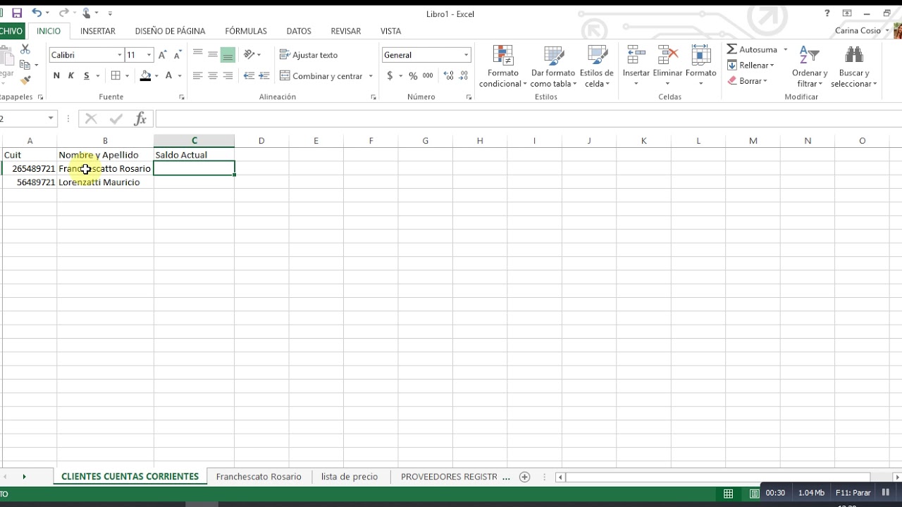This screenshot has width=902, height=507.
Task: Apply accounting currency format ($)
Action: click(x=390, y=76)
